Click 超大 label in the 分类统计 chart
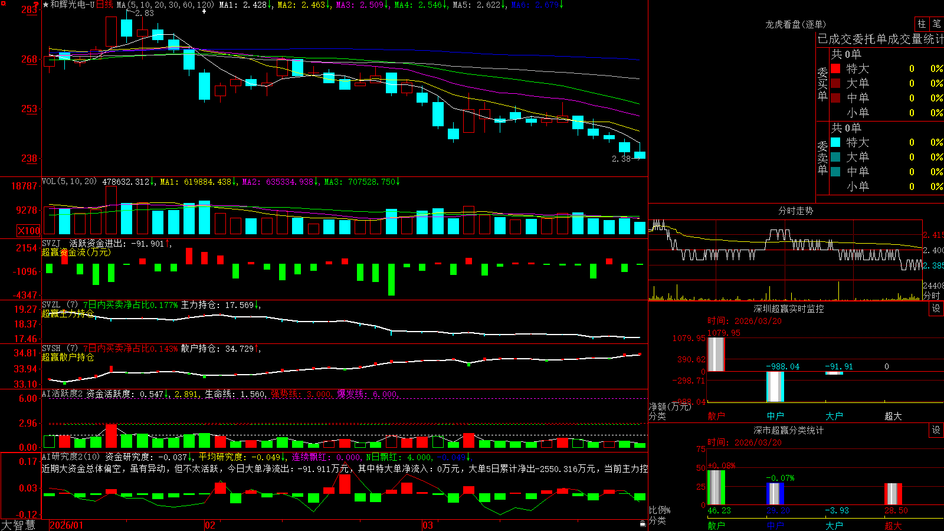This screenshot has width=944, height=531. (893, 526)
